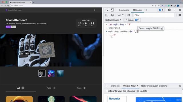Open console settings gear icon
183x102 pixels.
pos(180,15)
